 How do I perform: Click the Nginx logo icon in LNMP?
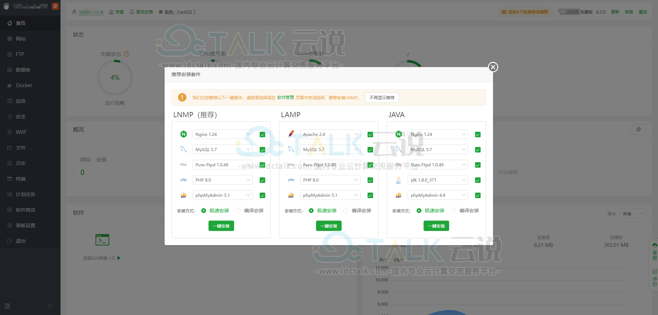click(x=184, y=134)
